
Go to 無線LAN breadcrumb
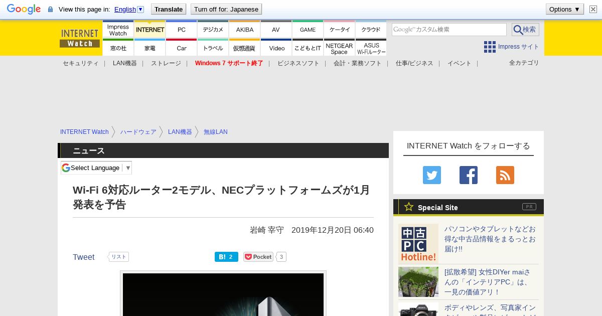point(216,132)
